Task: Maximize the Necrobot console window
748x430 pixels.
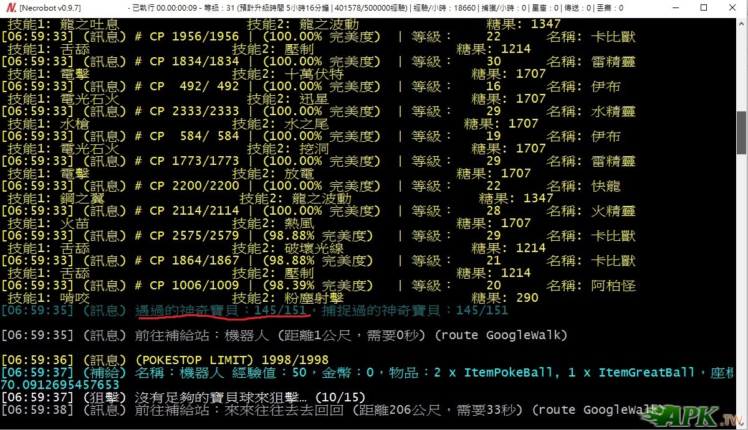Action: tap(703, 8)
